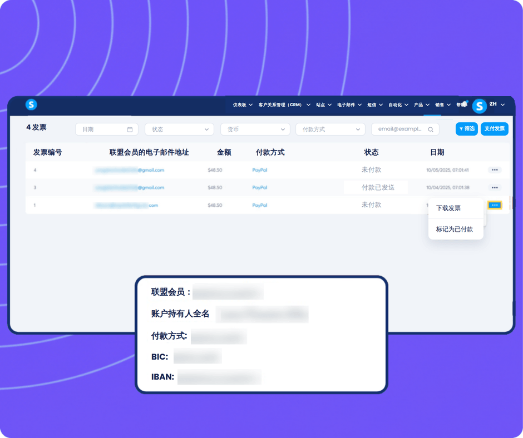Viewport: 523px width, 438px height.
Task: Open the 站点 menu
Action: (324, 104)
